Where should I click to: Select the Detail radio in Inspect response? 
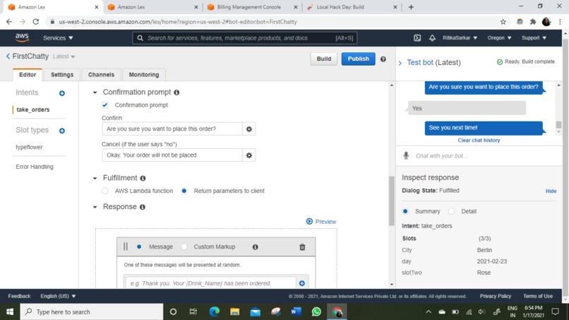(x=451, y=211)
